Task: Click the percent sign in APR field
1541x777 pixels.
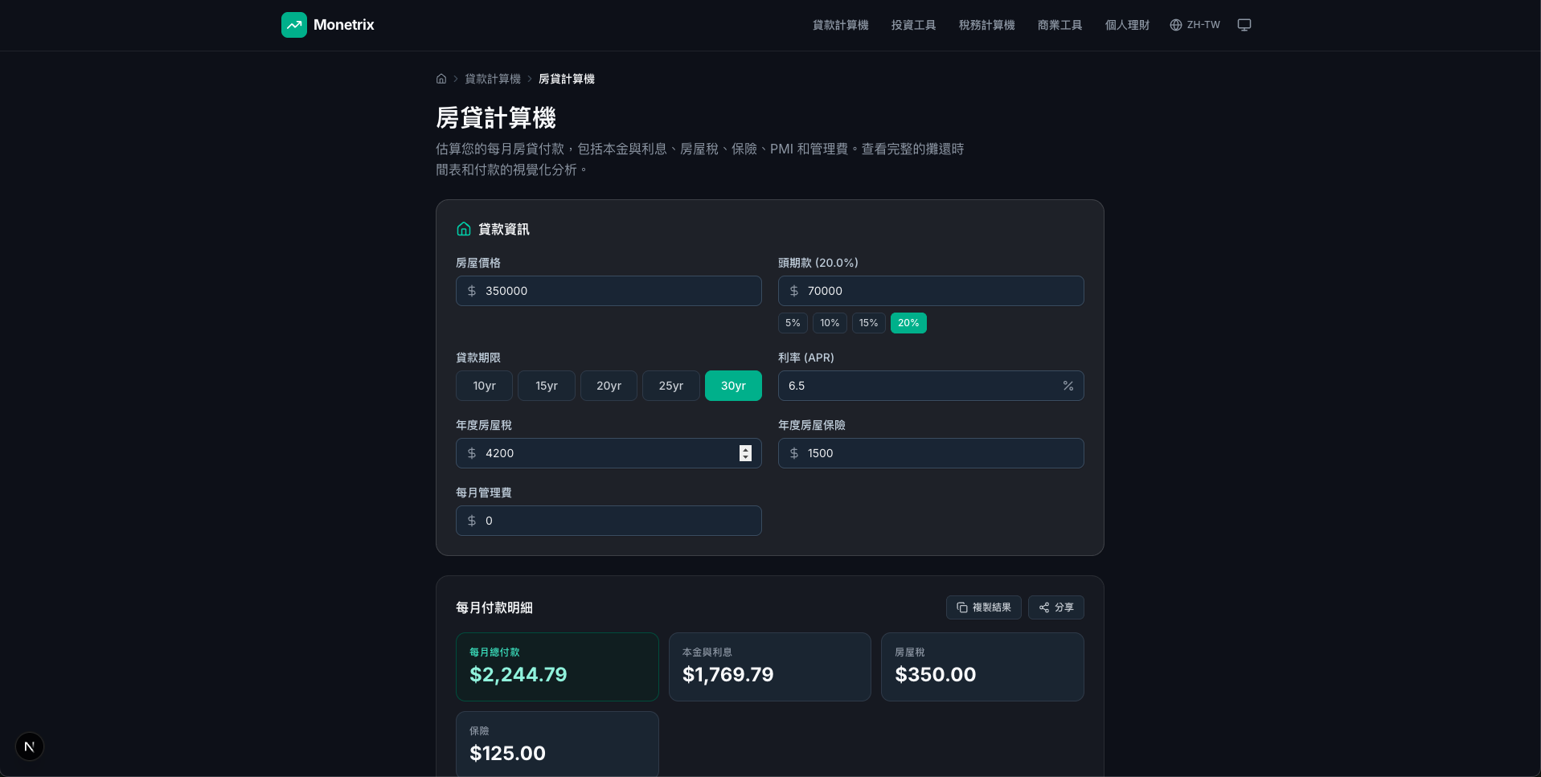Action: coord(1068,386)
